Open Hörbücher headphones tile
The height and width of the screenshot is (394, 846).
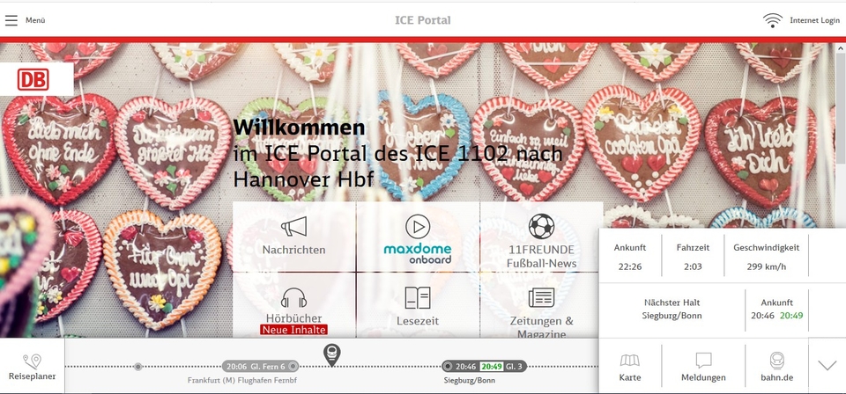tap(294, 305)
